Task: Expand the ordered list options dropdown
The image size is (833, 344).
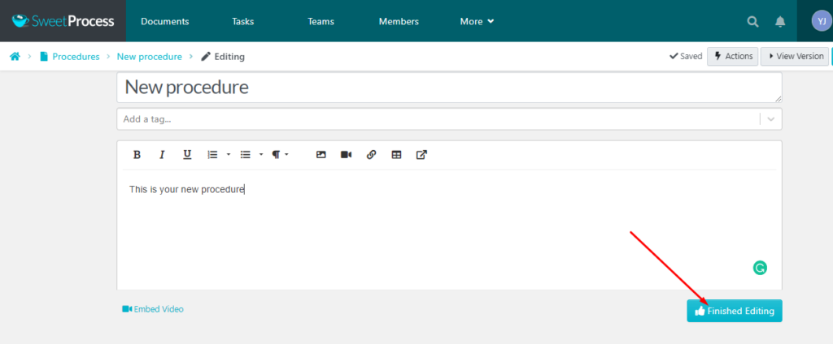Action: 229,155
